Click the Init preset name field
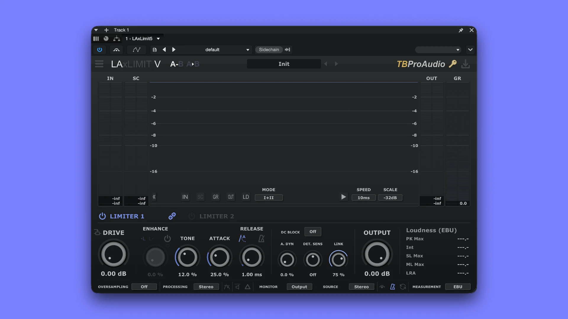This screenshot has height=319, width=568. (x=284, y=64)
